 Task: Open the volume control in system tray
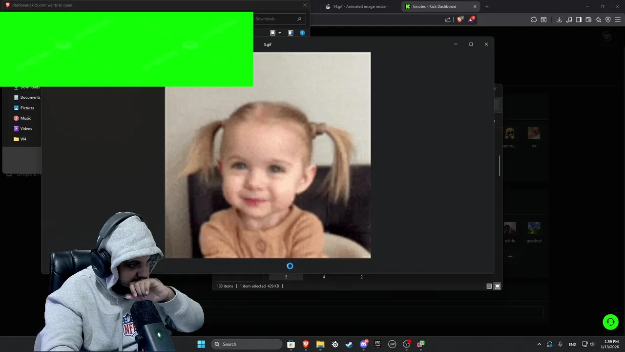coord(592,344)
